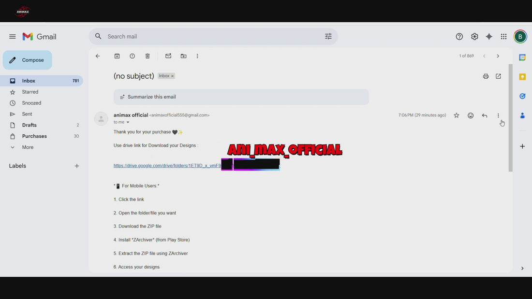Show search options in search bar
This screenshot has width=532, height=299.
point(328,37)
